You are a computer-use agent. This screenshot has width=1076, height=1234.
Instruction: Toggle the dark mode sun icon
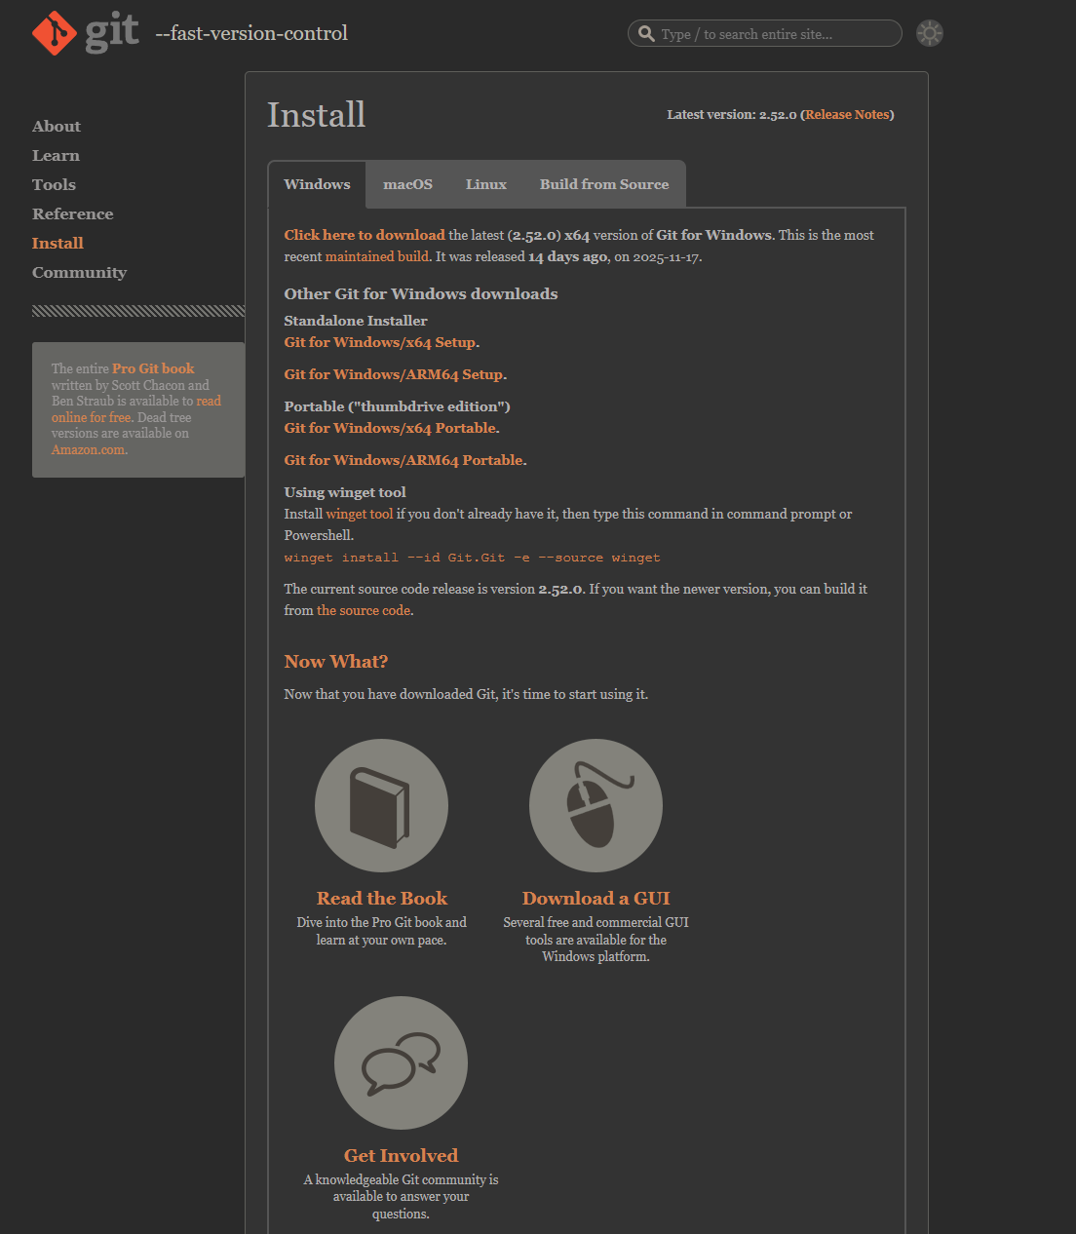coord(930,33)
